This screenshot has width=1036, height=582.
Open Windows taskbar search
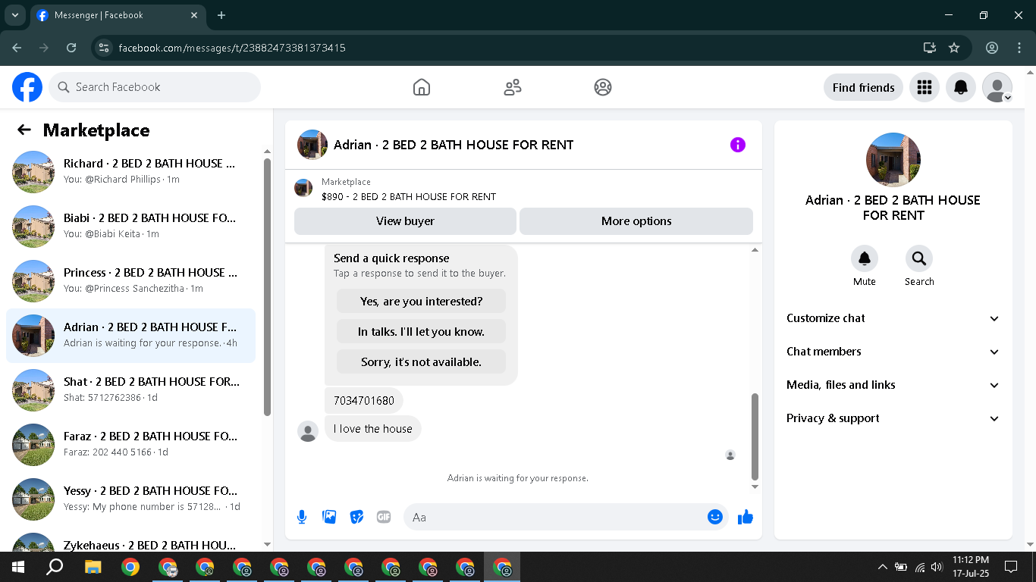tap(55, 567)
